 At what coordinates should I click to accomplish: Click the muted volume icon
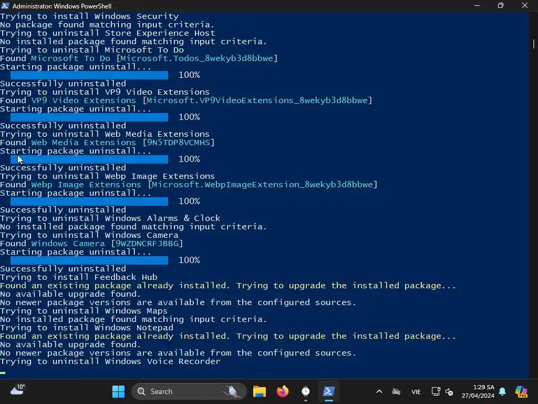click(x=449, y=391)
